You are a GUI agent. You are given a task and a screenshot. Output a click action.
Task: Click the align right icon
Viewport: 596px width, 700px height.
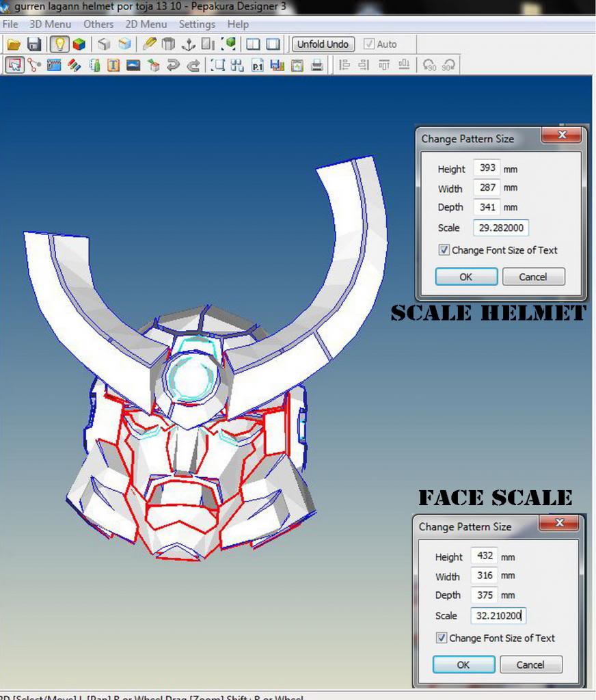point(364,65)
